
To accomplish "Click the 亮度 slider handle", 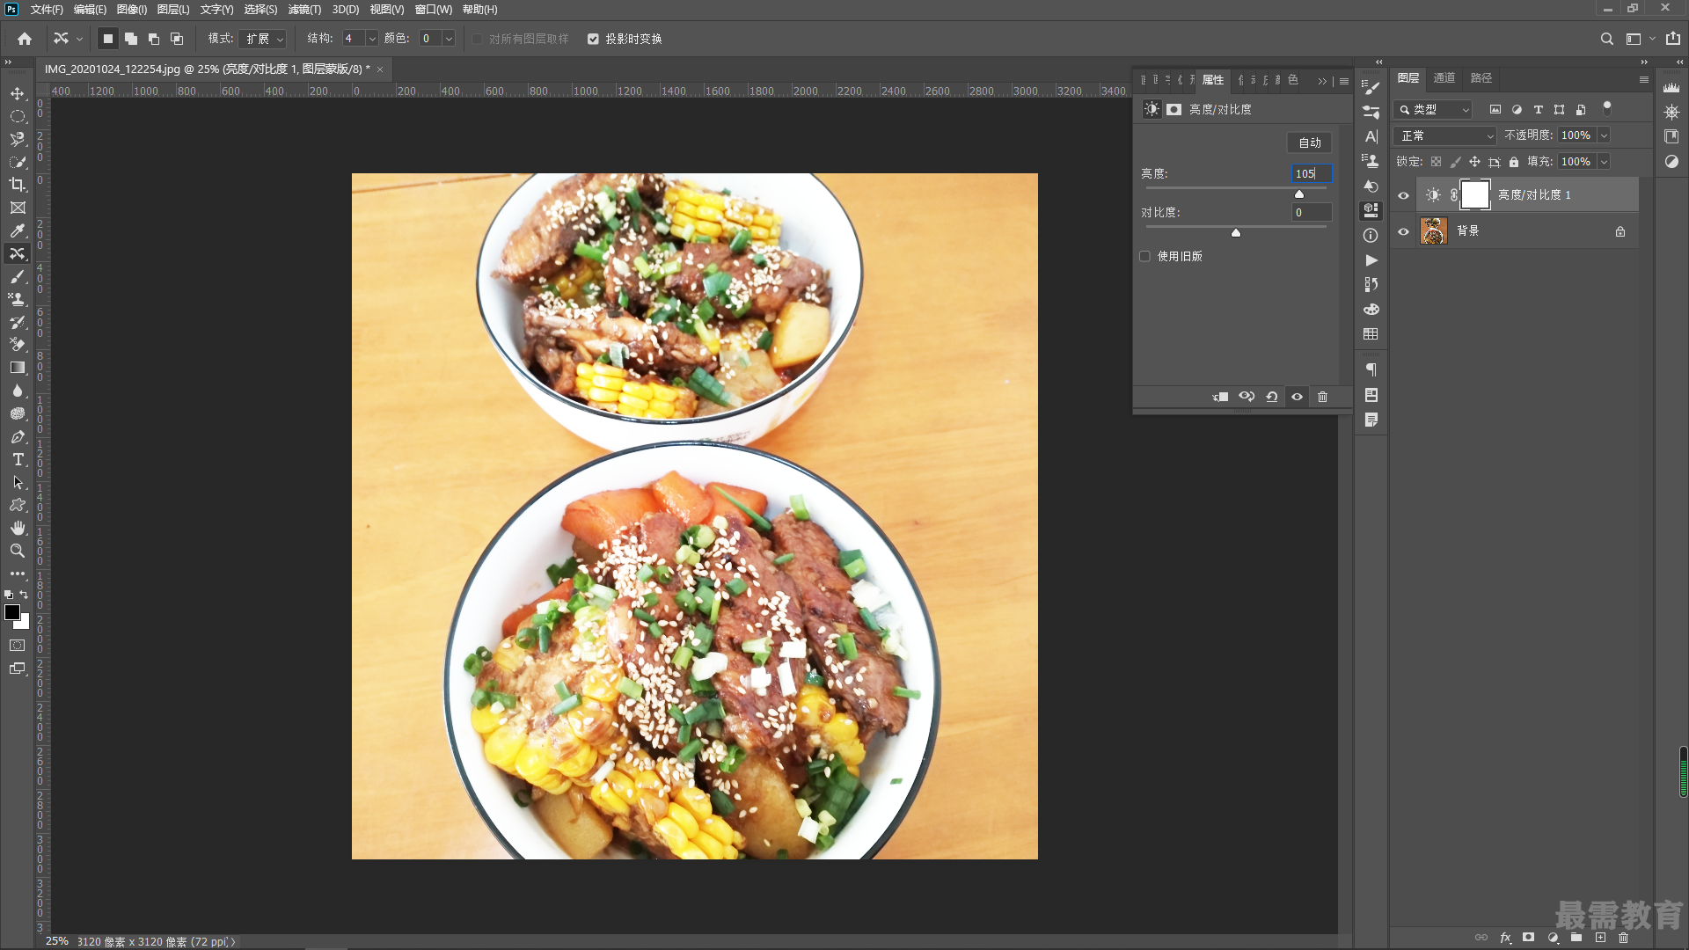I will click(x=1299, y=194).
